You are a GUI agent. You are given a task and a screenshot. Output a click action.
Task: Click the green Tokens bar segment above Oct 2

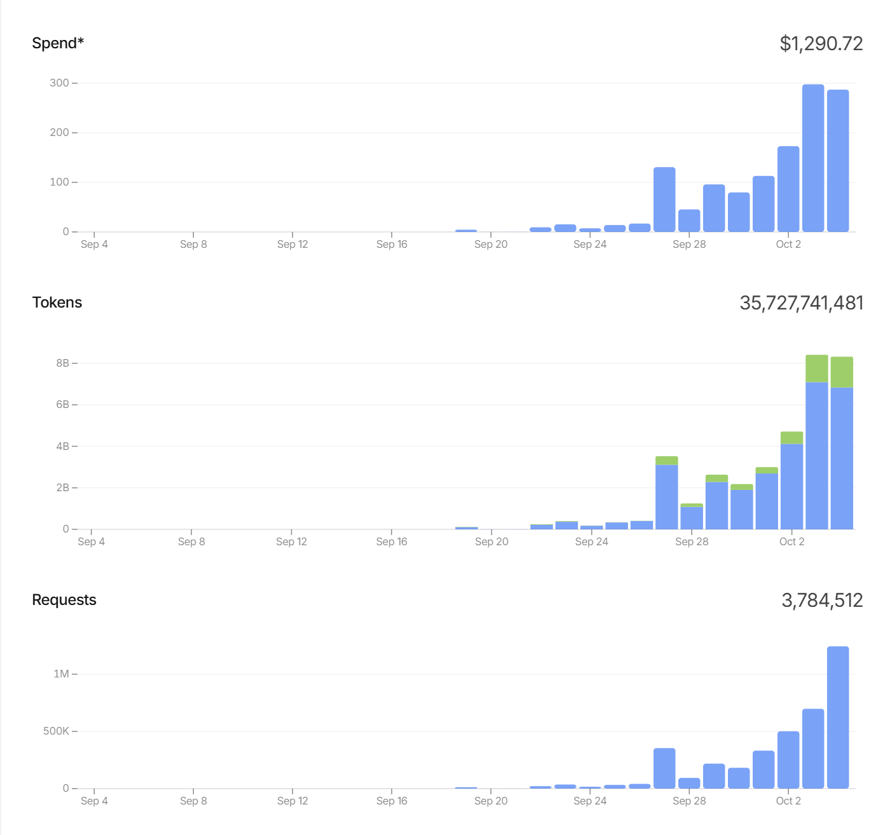792,438
